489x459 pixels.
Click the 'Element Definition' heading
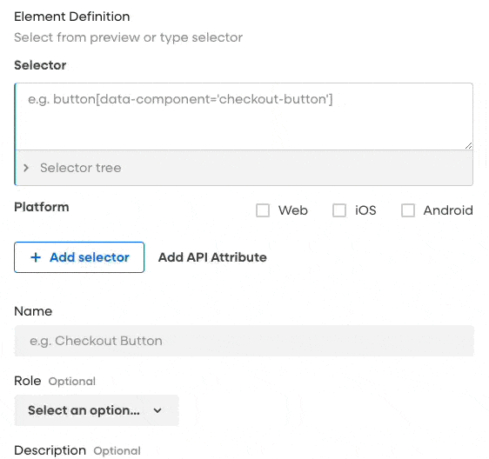point(72,17)
